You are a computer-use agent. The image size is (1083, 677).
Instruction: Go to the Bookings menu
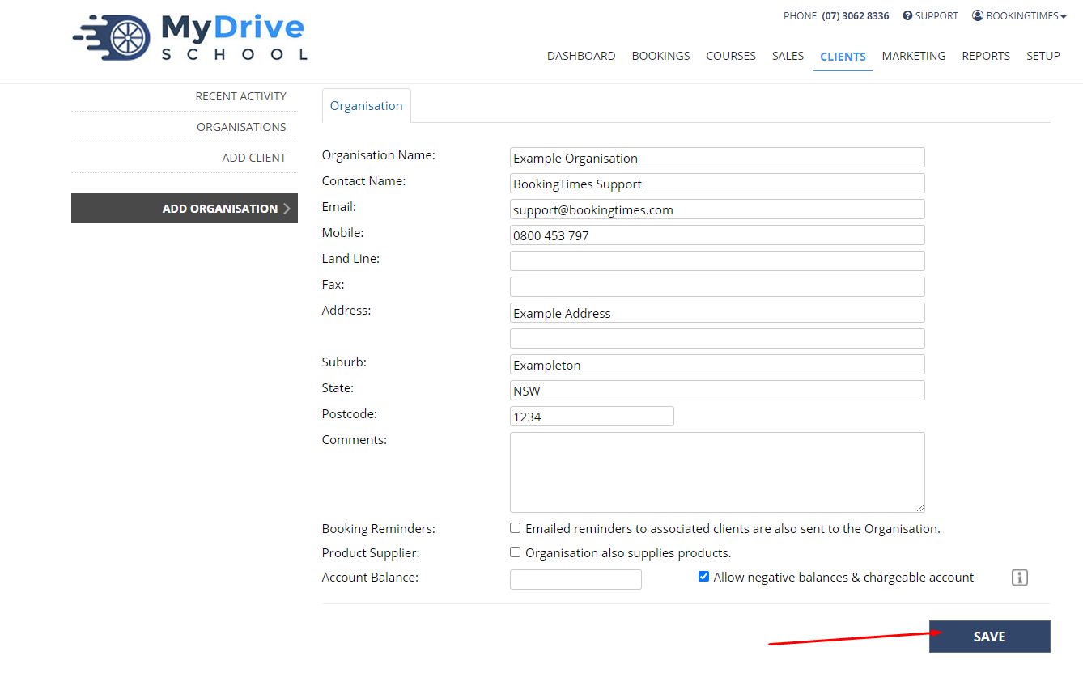(660, 56)
